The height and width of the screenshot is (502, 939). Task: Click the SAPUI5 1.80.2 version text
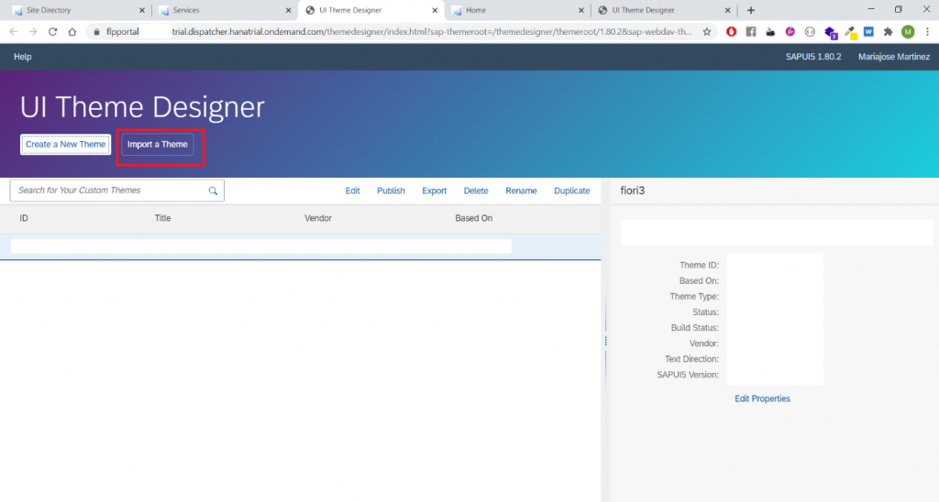click(813, 57)
